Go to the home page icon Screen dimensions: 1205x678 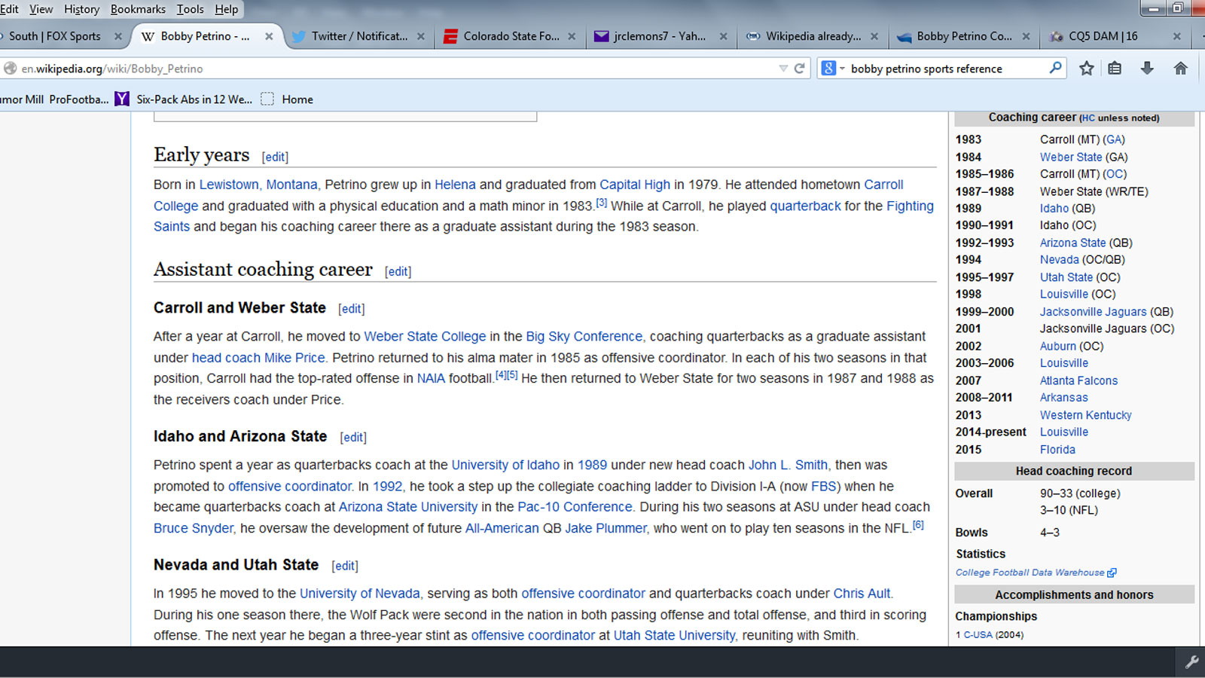[x=1180, y=69]
